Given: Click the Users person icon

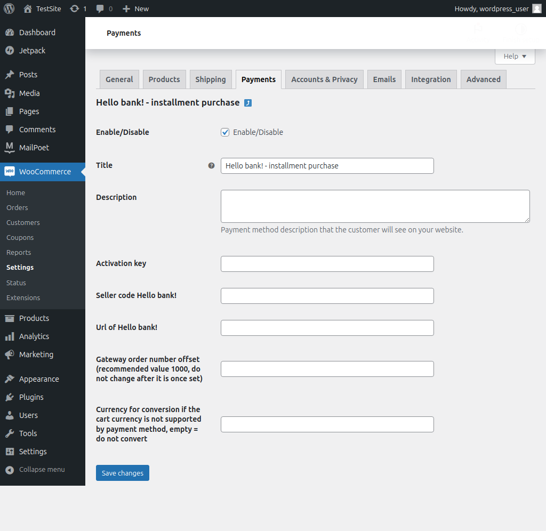Looking at the screenshot, I should [x=10, y=415].
